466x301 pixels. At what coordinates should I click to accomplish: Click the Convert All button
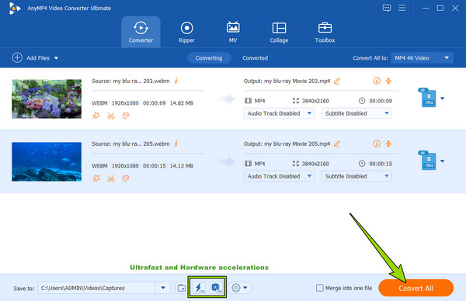tap(416, 288)
